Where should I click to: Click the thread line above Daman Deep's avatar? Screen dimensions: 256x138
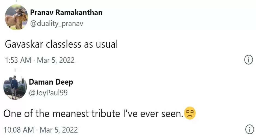(15, 70)
